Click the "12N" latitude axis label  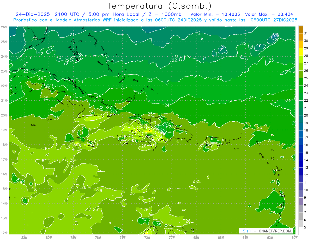click(x=4, y=233)
